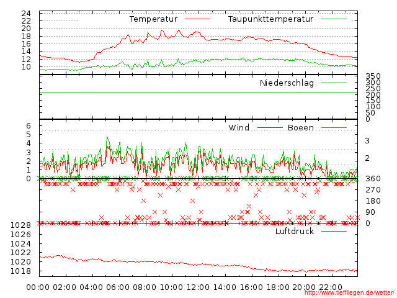Click the 350 precipitation axis label
This screenshot has width=397, height=298.
pos(373,76)
